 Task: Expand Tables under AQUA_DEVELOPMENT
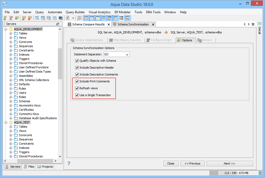pos(11,33)
